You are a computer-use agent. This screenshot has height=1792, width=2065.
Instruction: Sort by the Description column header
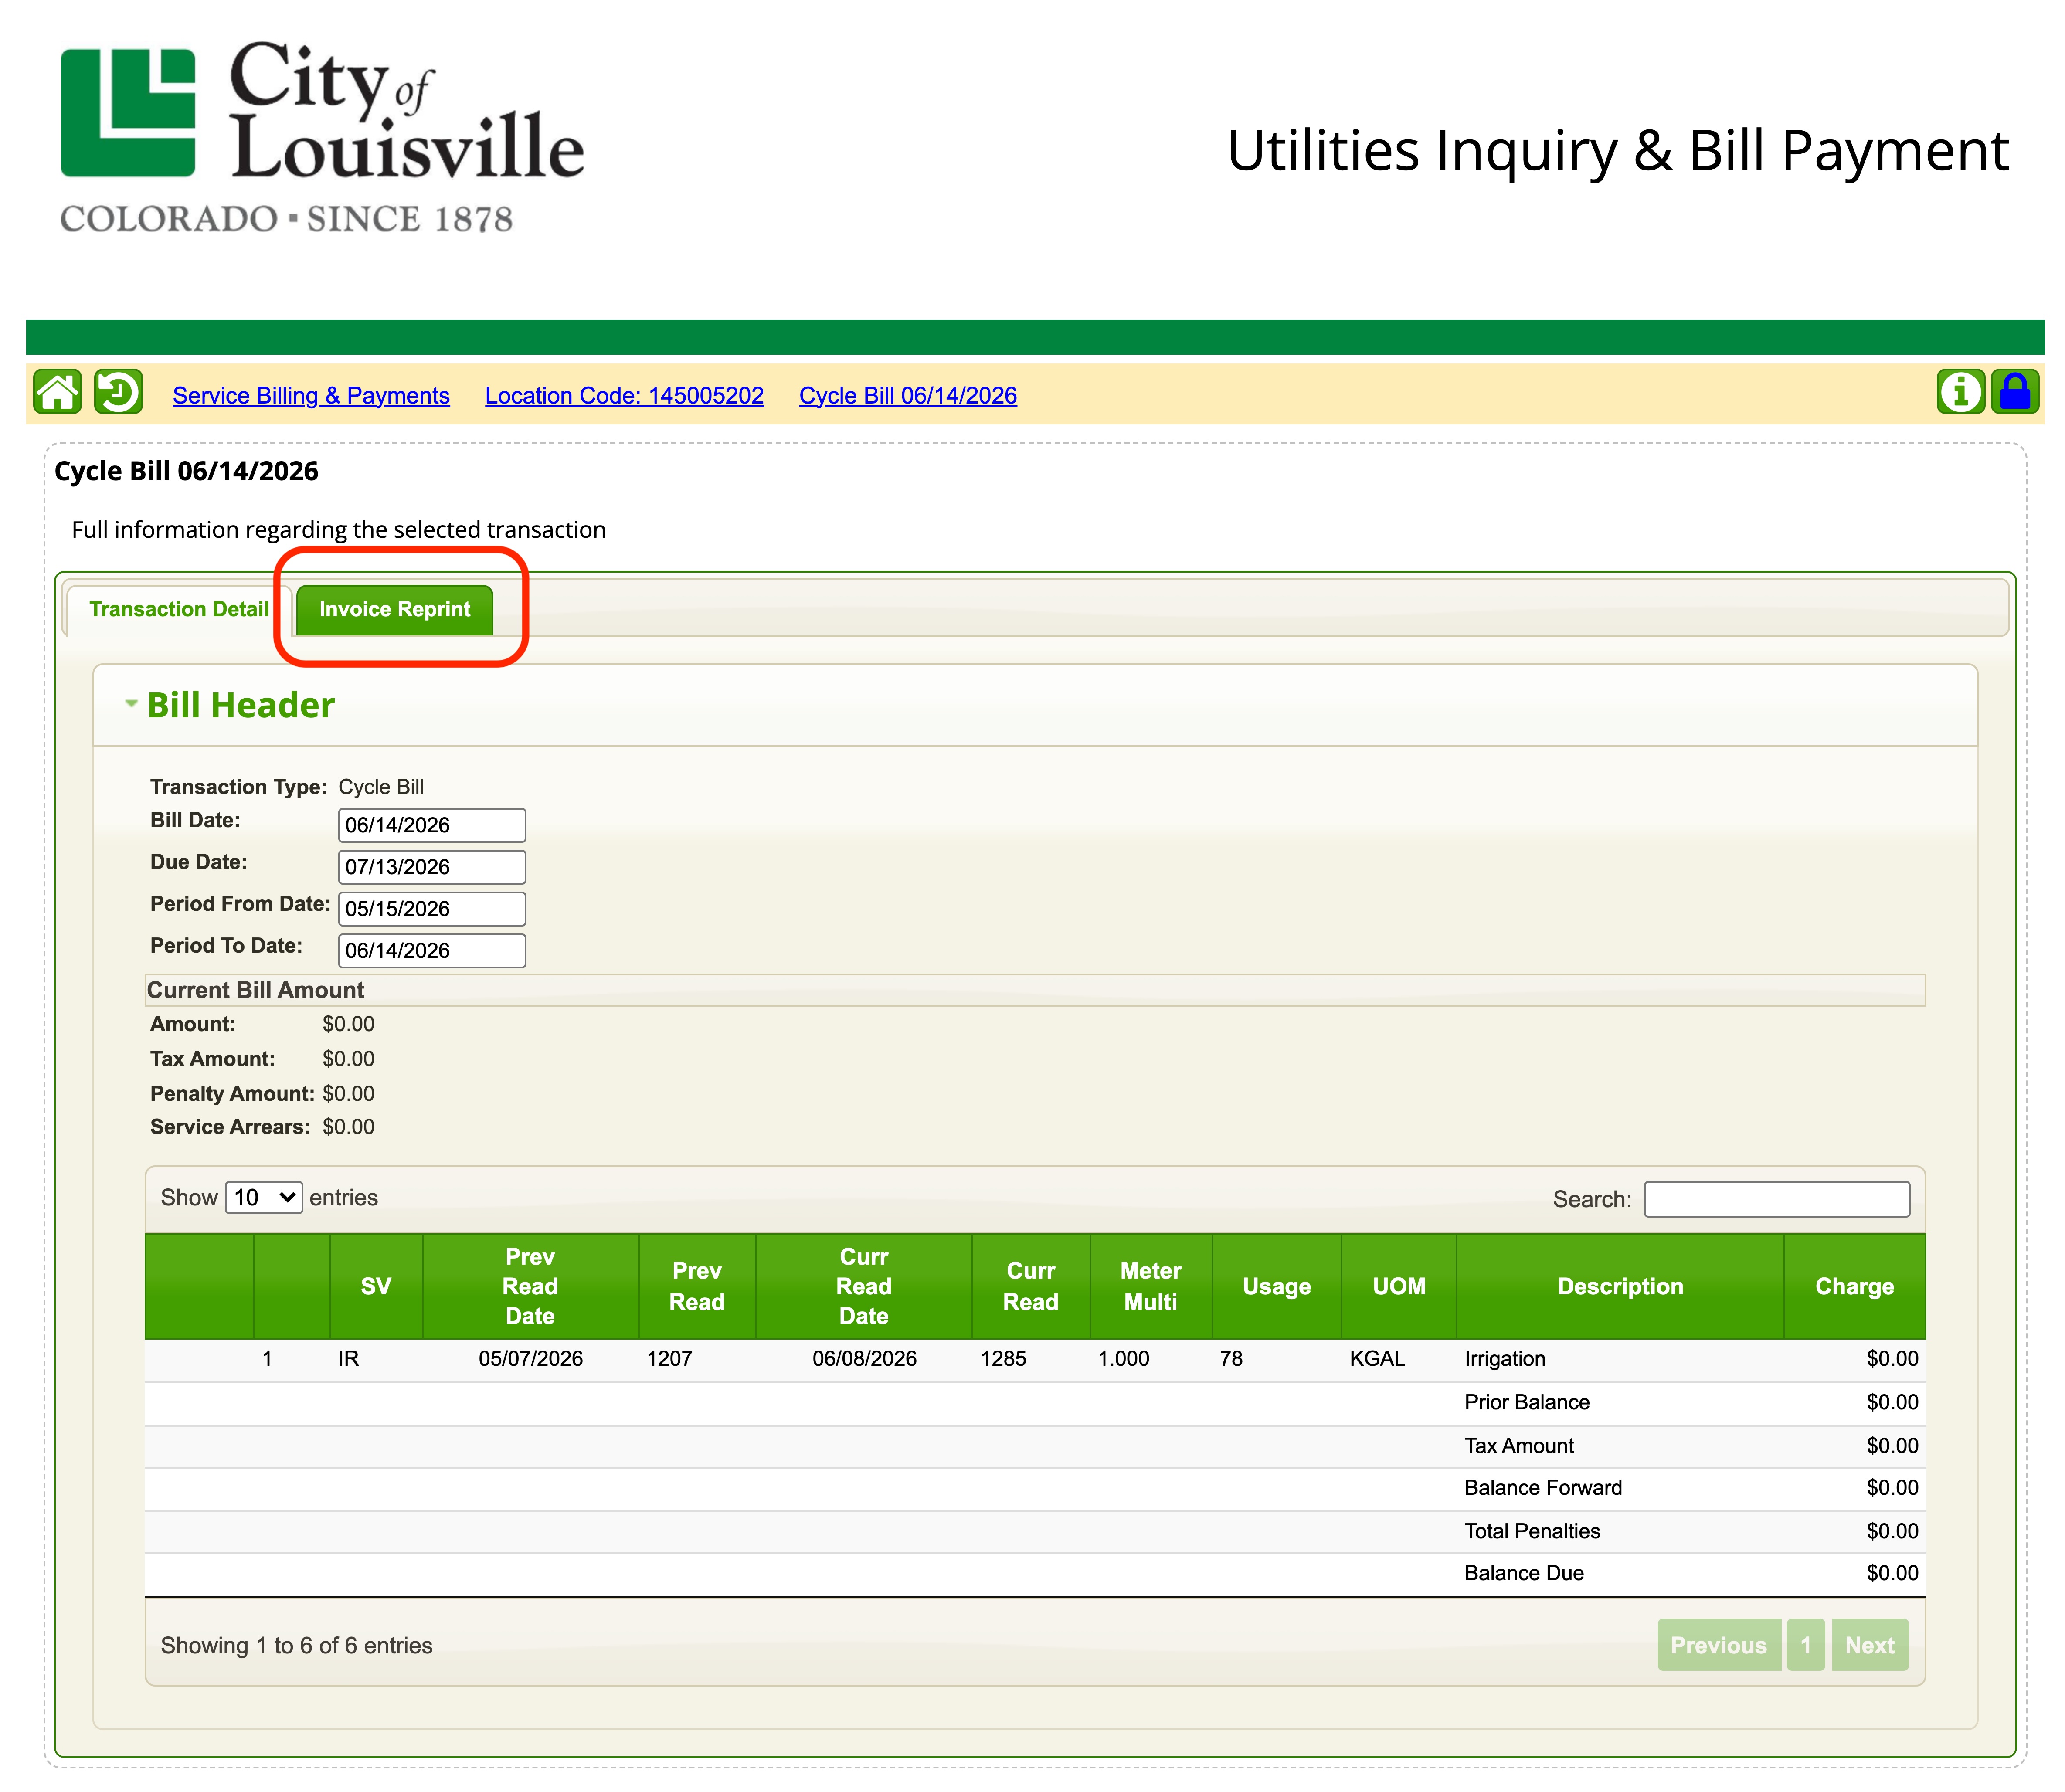(1620, 1286)
